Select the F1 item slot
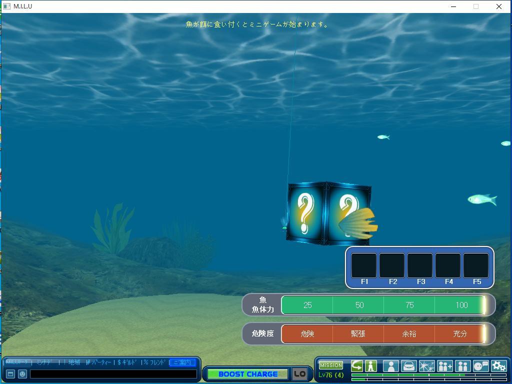The width and height of the screenshot is (512, 384). point(364,265)
